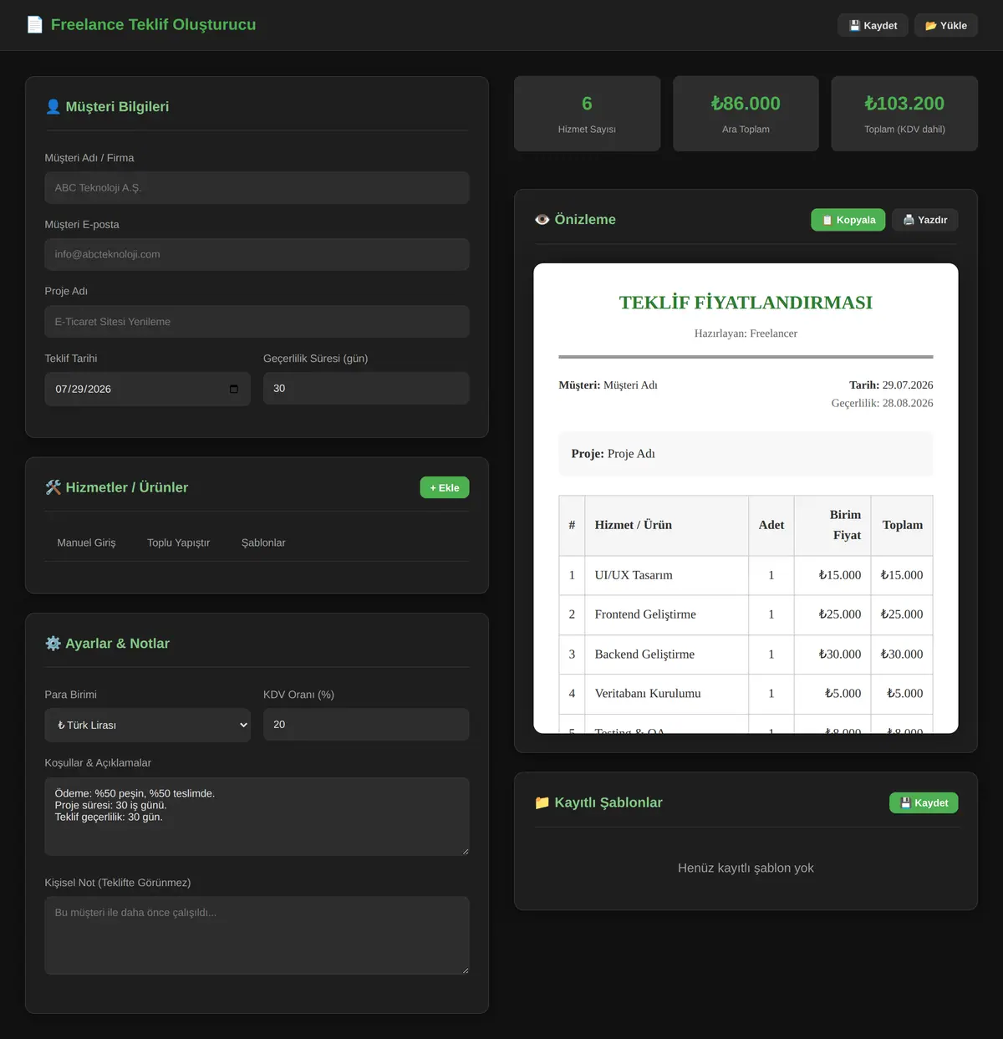Click the tools icon beside Hizmetler / Ürünler
Viewport: 1003px width, 1039px height.
point(53,487)
